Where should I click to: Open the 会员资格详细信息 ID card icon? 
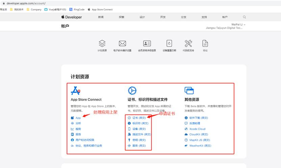147,43
